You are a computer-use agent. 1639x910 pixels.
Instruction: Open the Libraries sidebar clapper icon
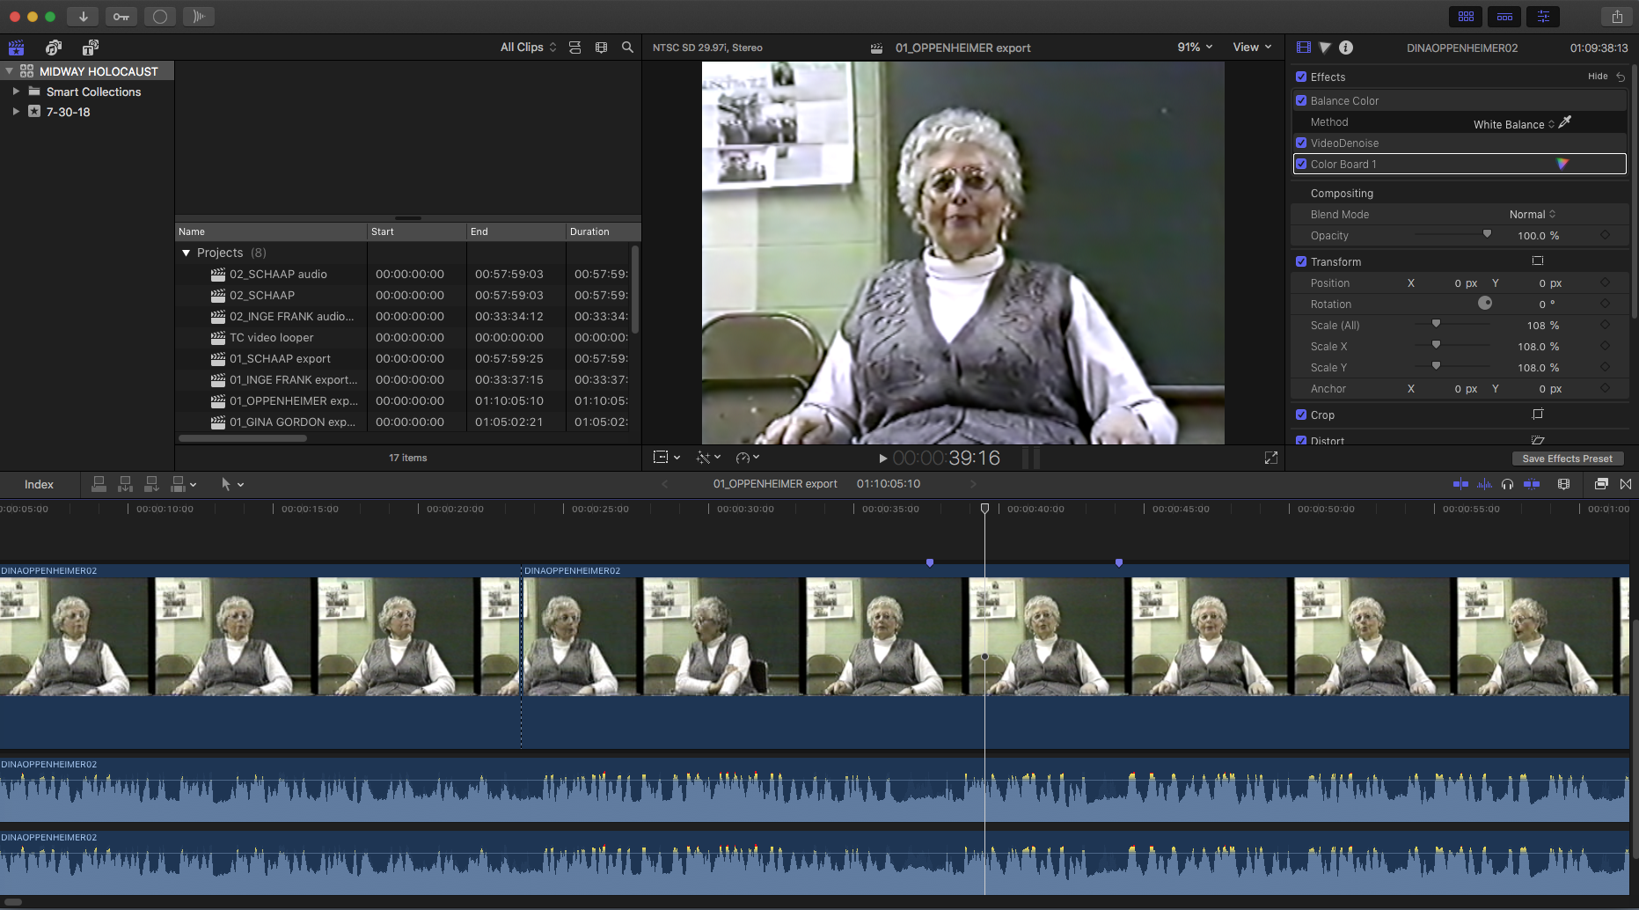pos(16,48)
